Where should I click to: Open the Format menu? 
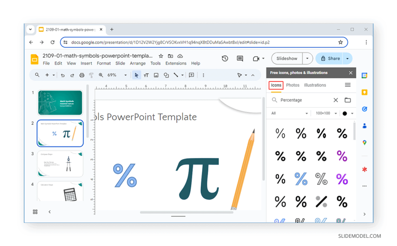tap(104, 63)
